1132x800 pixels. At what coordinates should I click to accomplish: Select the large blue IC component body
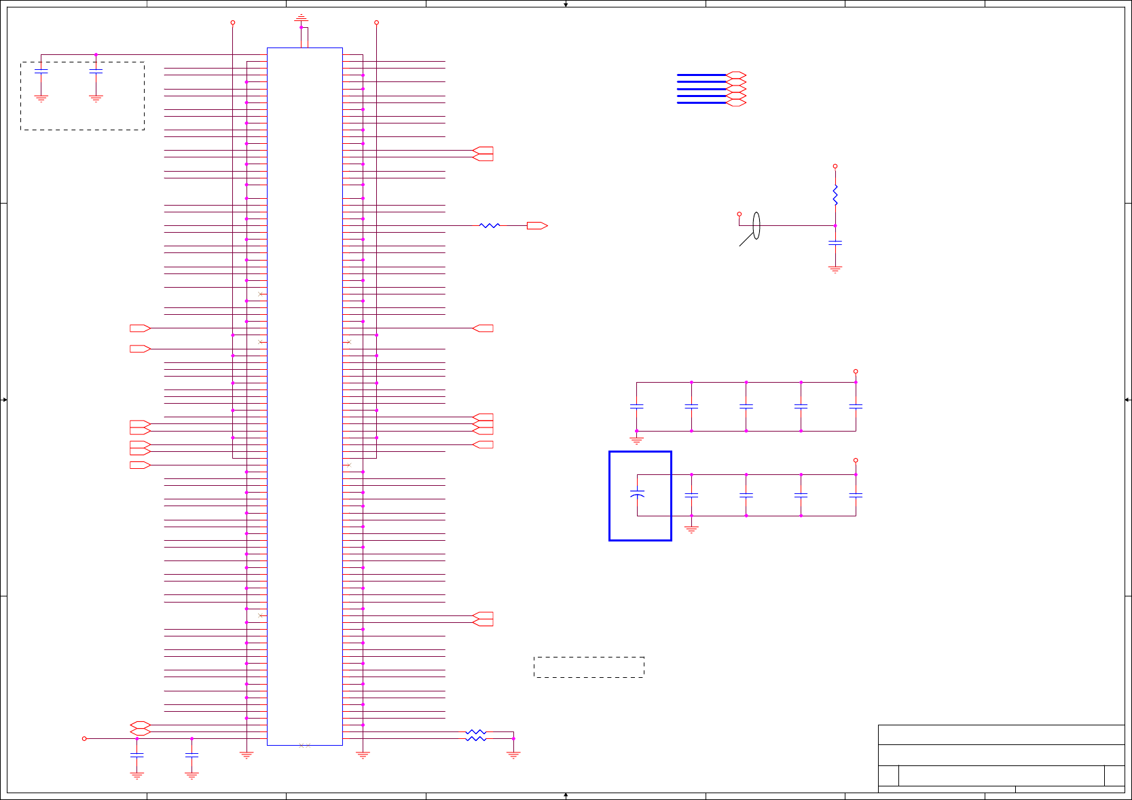click(305, 396)
